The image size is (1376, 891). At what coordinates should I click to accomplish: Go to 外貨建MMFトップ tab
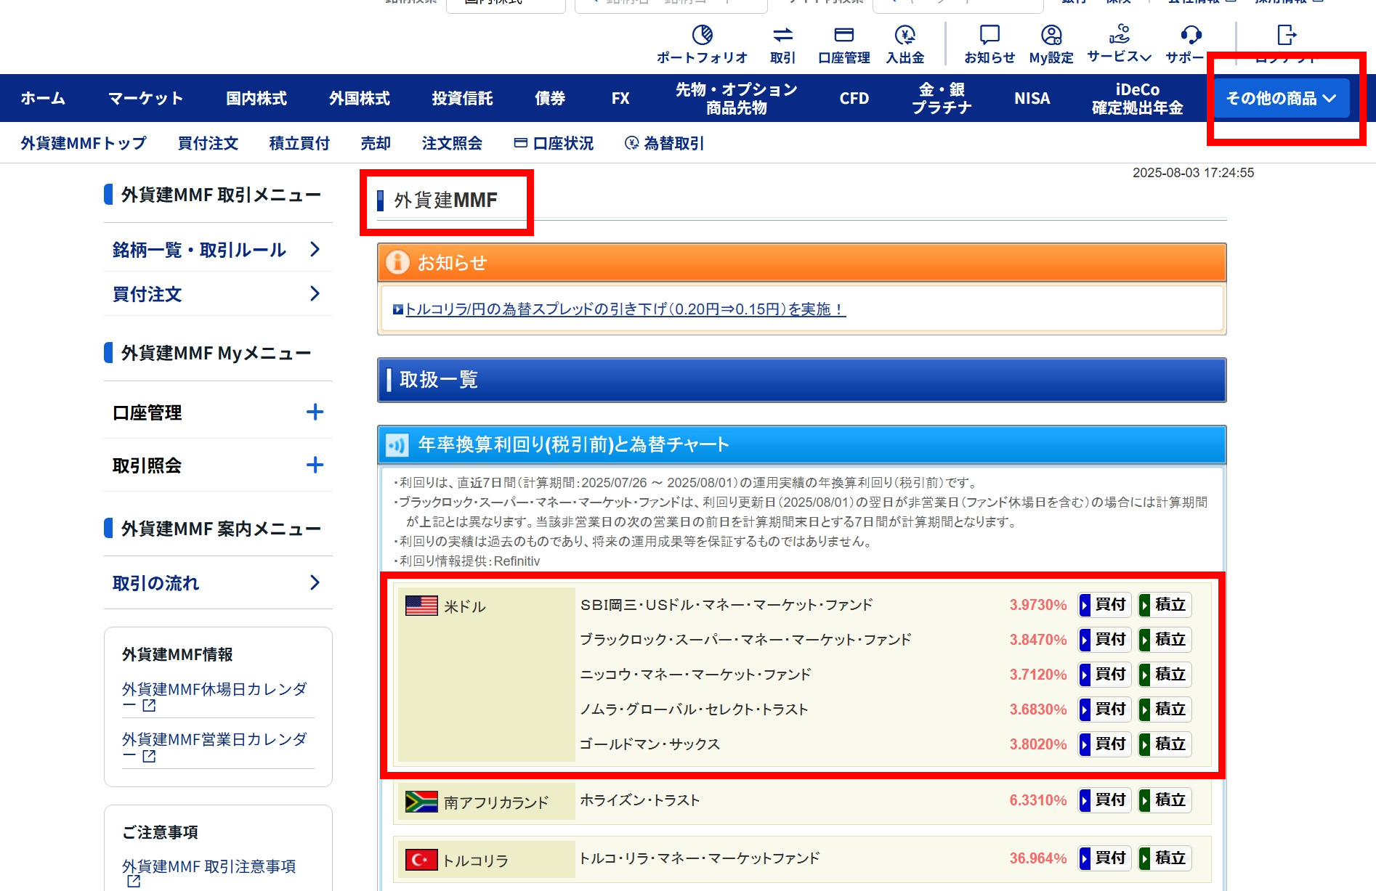coord(84,143)
